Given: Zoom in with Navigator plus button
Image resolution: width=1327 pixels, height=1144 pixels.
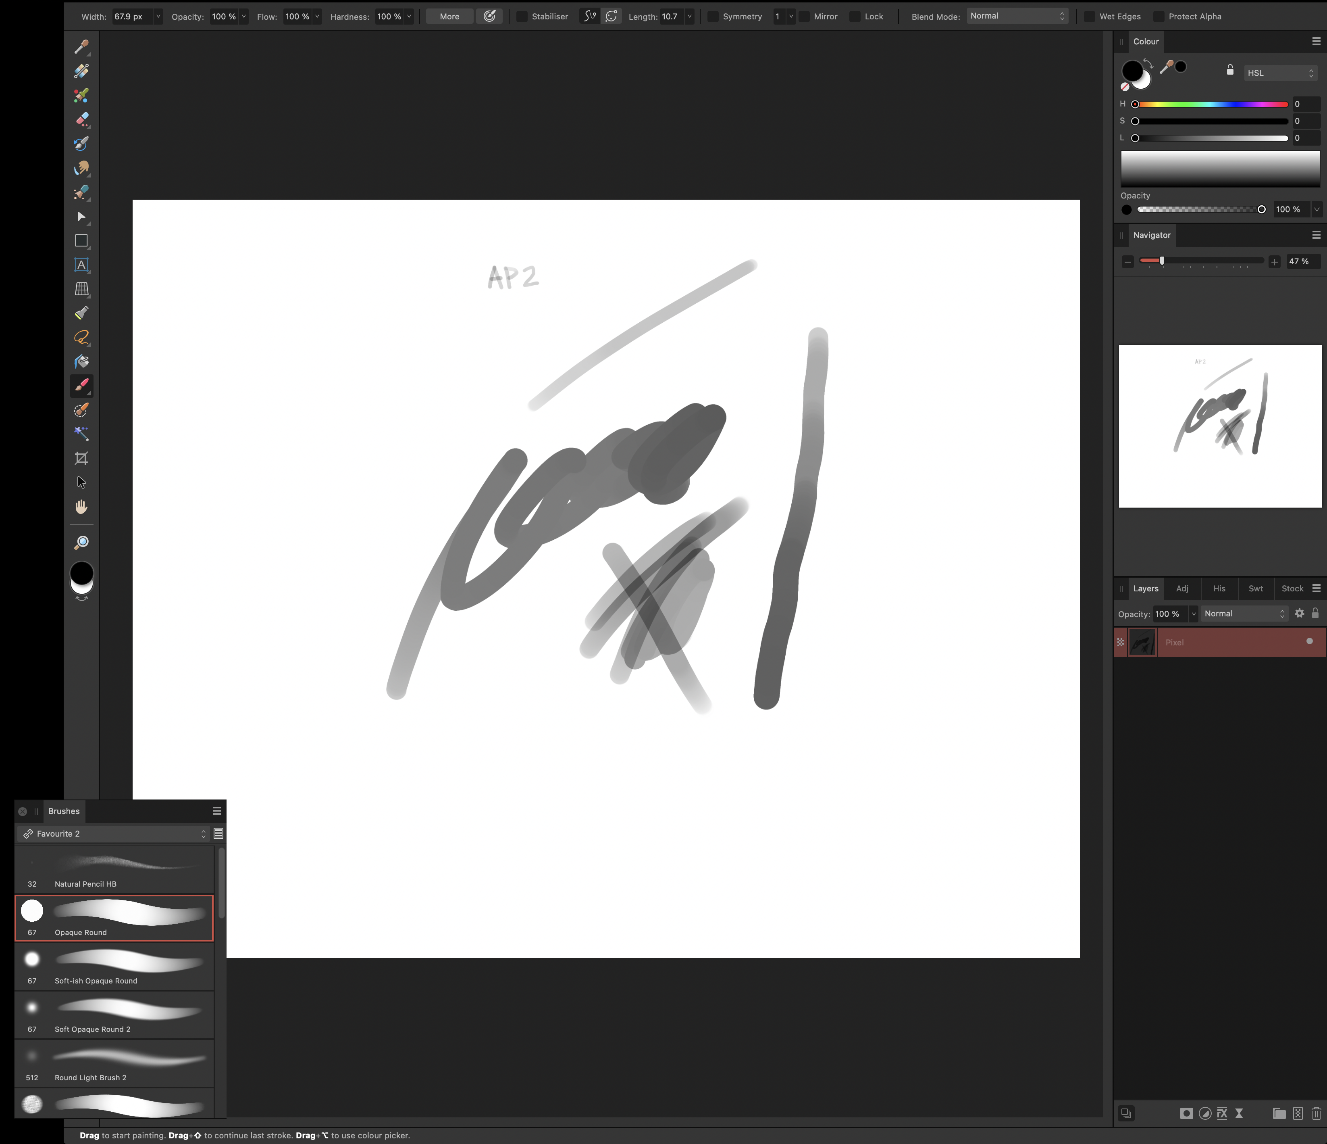Looking at the screenshot, I should tap(1275, 261).
